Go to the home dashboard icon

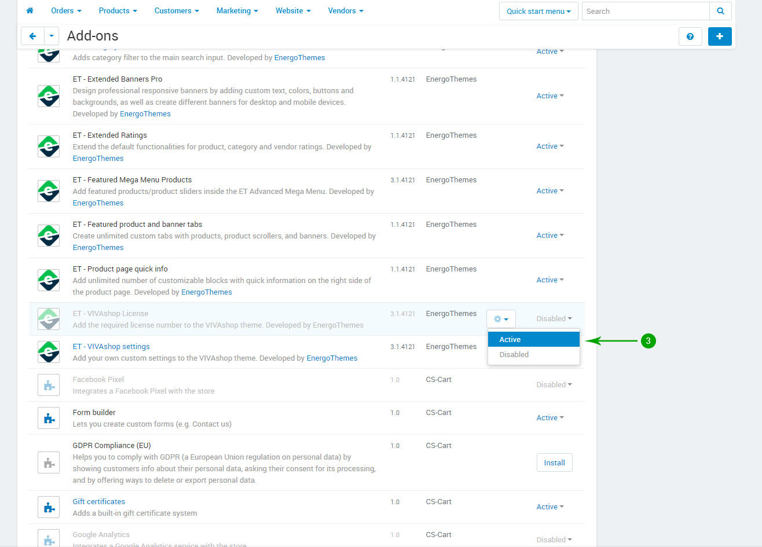pos(30,10)
